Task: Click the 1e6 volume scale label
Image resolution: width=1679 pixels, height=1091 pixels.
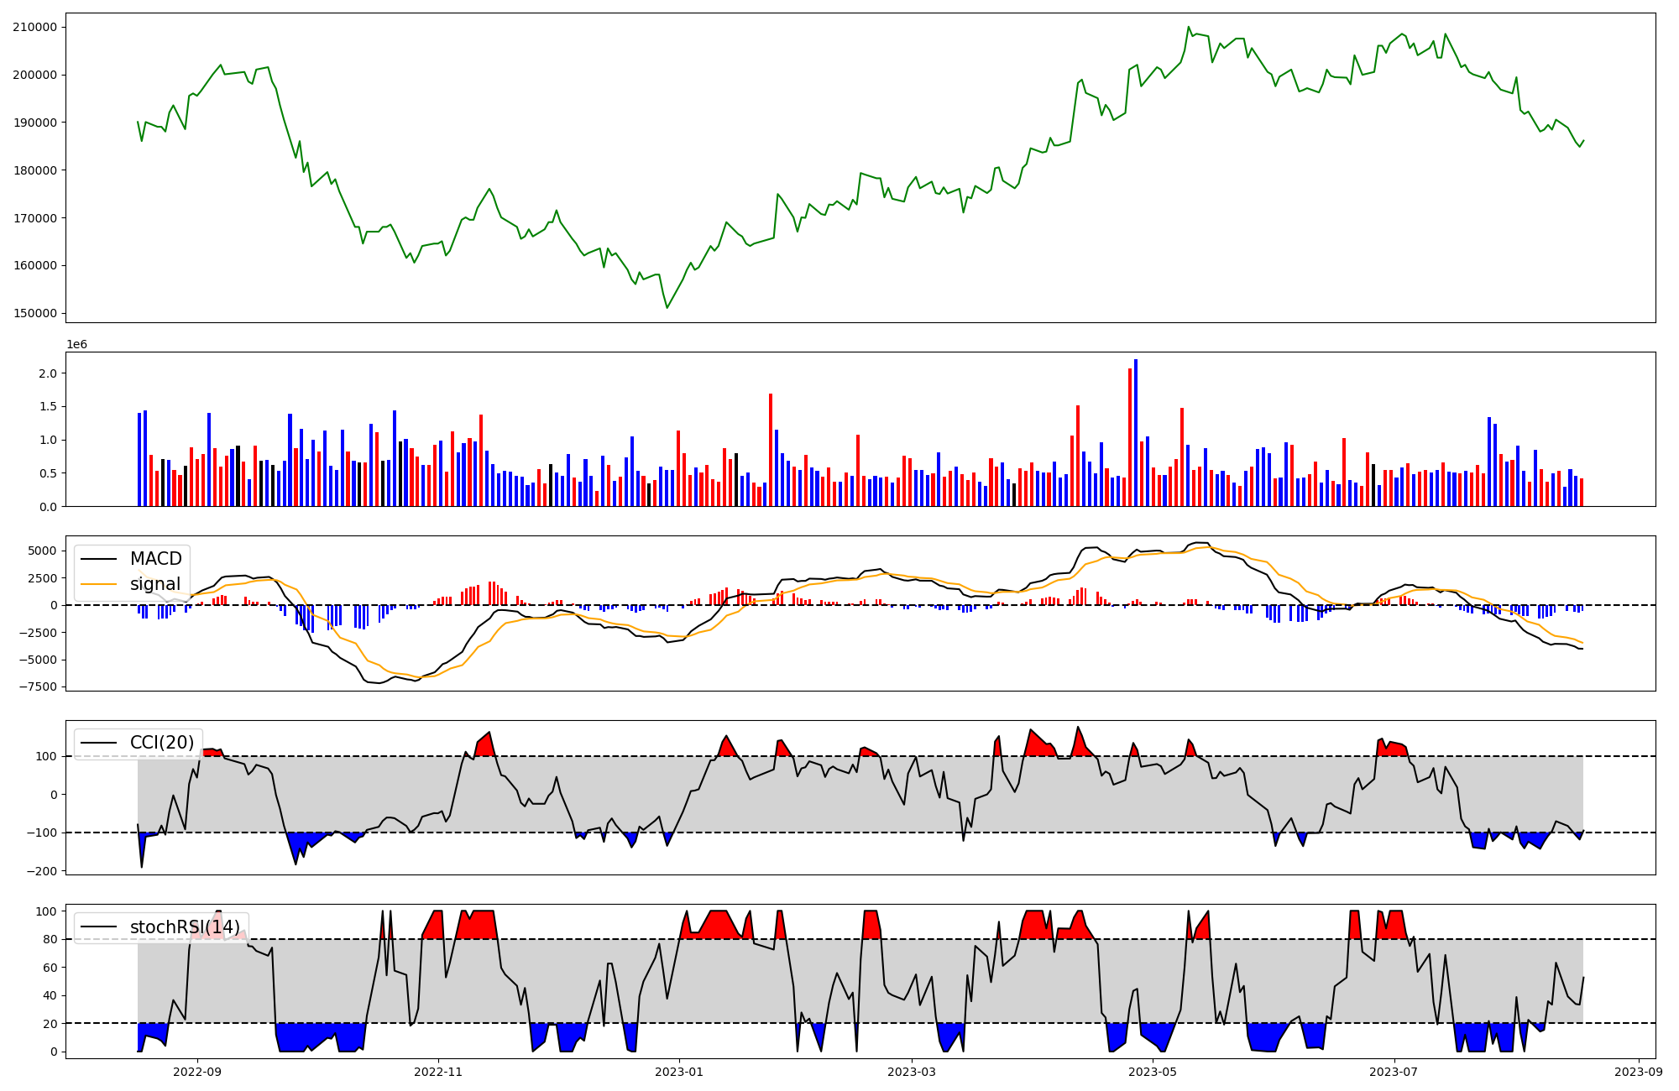Action: pos(76,345)
